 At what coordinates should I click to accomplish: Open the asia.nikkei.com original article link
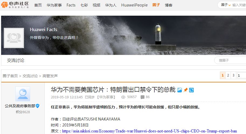click(150, 131)
